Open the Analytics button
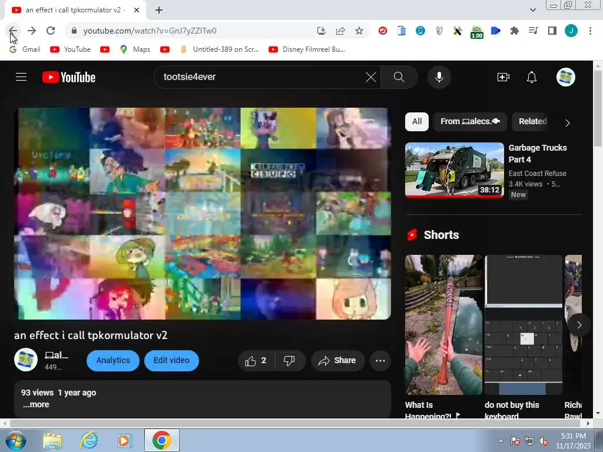This screenshot has height=452, width=603. pyautogui.click(x=113, y=361)
